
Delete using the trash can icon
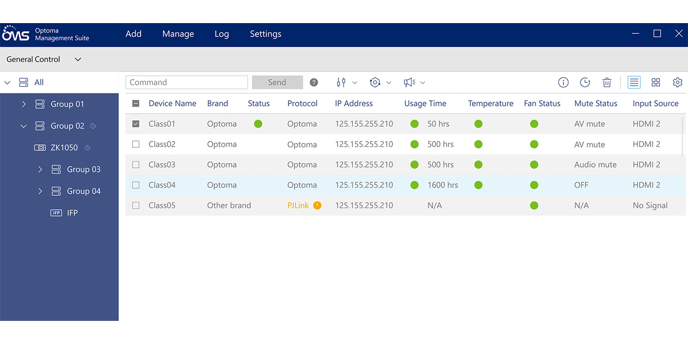pyautogui.click(x=607, y=83)
